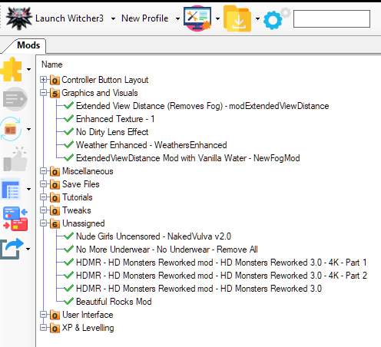Switch to the Mods tab
The image size is (381, 347).
28,45
